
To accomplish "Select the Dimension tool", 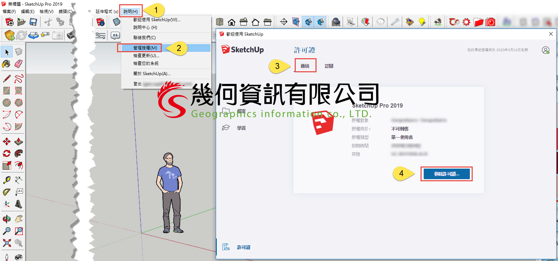I will 19,180.
